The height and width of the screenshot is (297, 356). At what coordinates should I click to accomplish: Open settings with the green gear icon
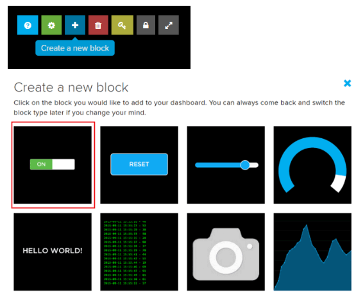pyautogui.click(x=51, y=25)
